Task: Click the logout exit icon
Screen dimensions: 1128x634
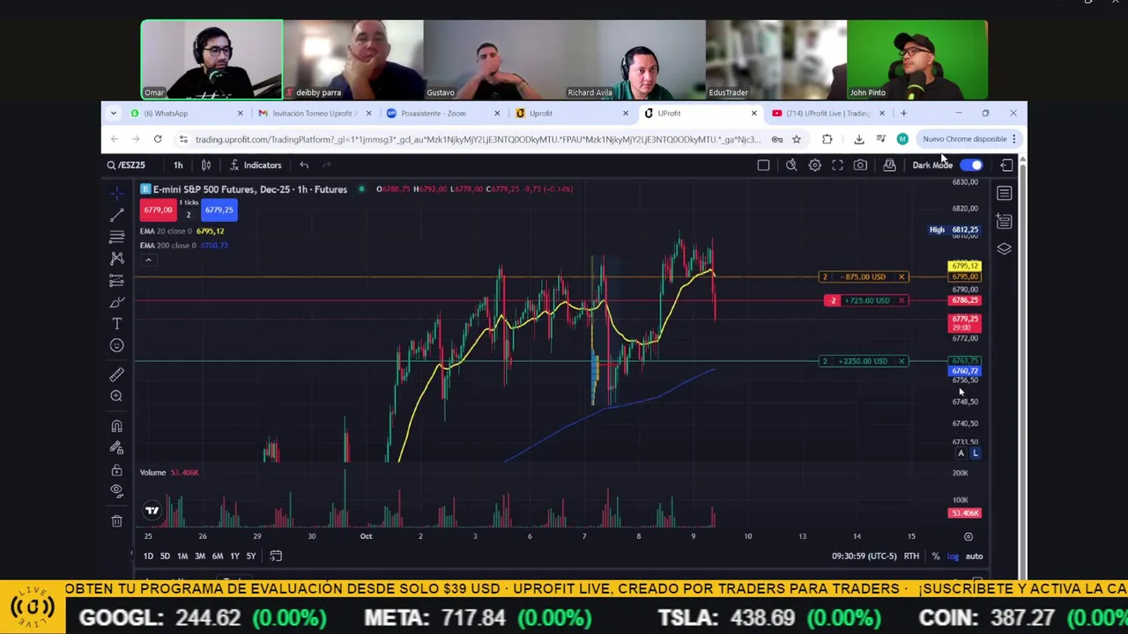Action: [1006, 165]
